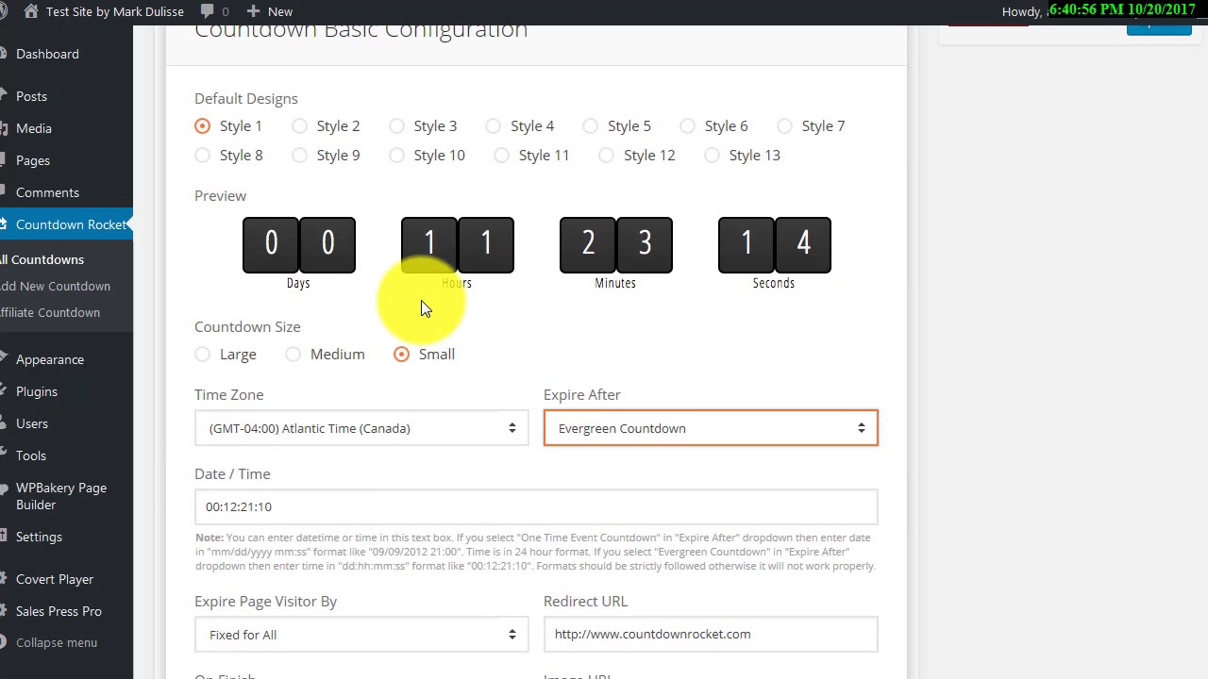Choose Style 6 countdown design
The image size is (1208, 679).
(687, 125)
